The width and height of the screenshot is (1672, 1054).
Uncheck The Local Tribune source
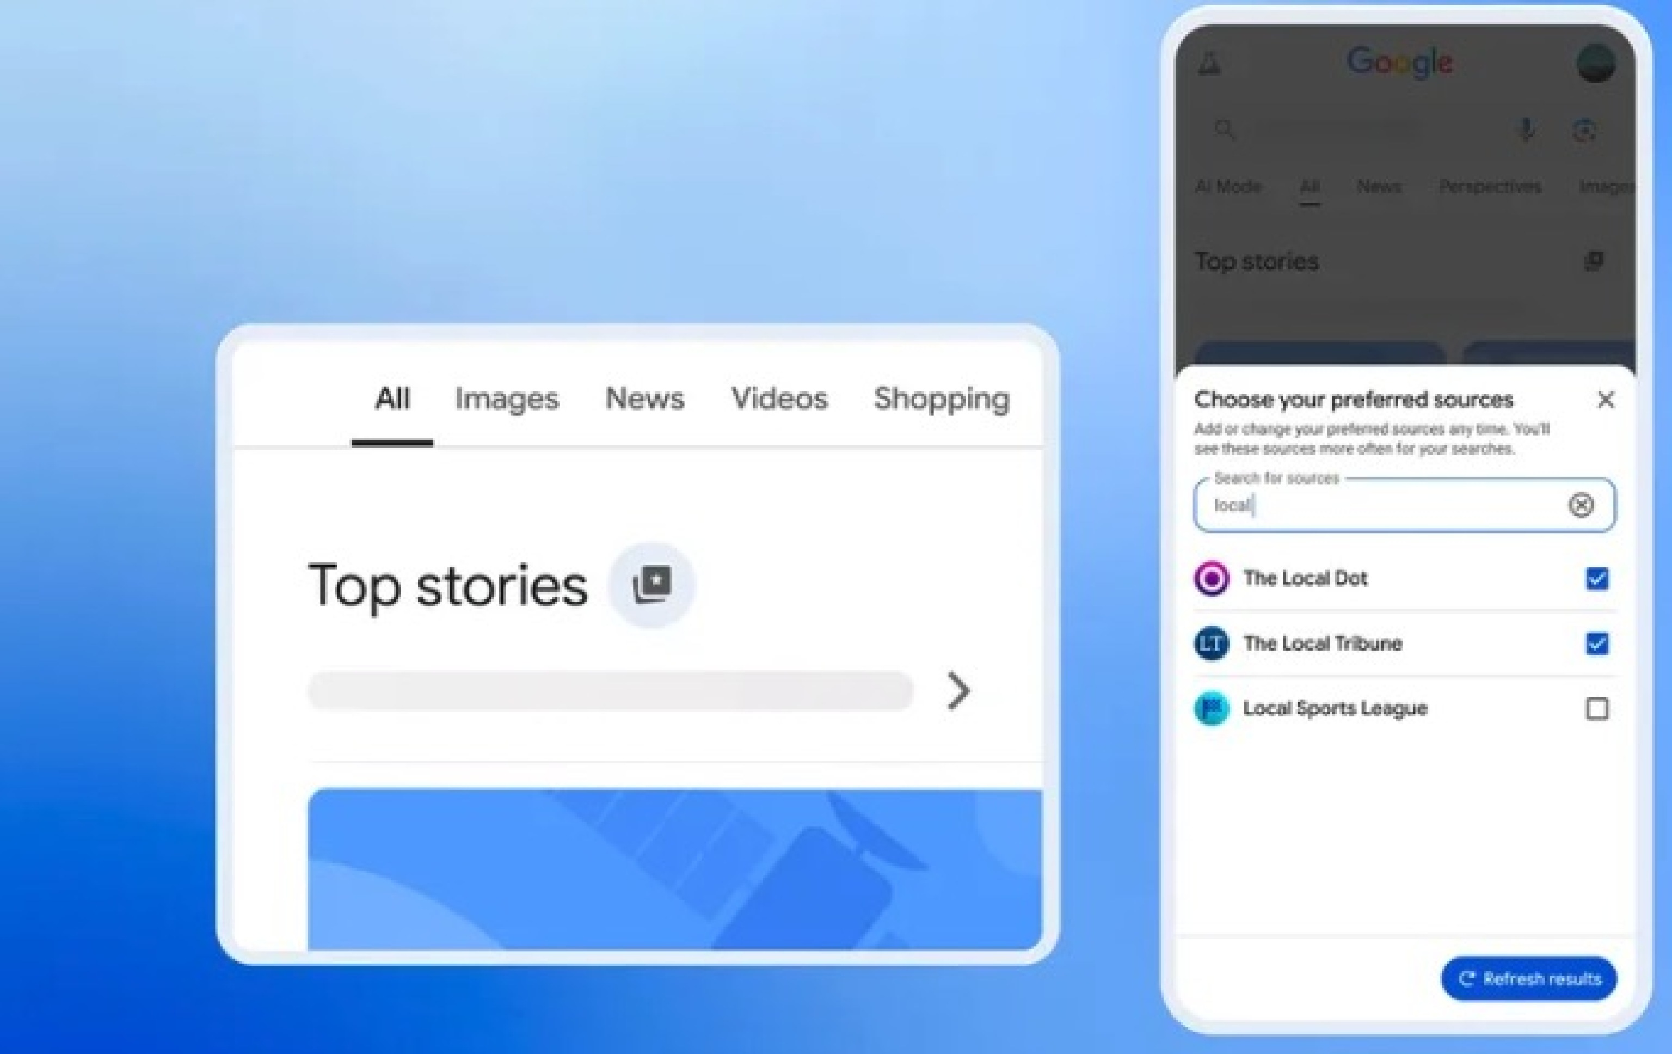(x=1596, y=644)
